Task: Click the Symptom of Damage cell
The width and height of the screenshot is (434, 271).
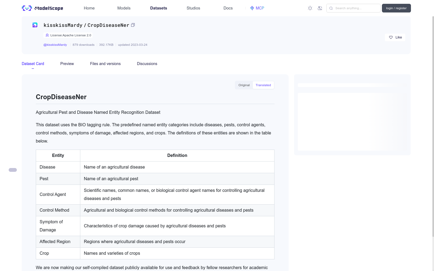Action: point(58,226)
